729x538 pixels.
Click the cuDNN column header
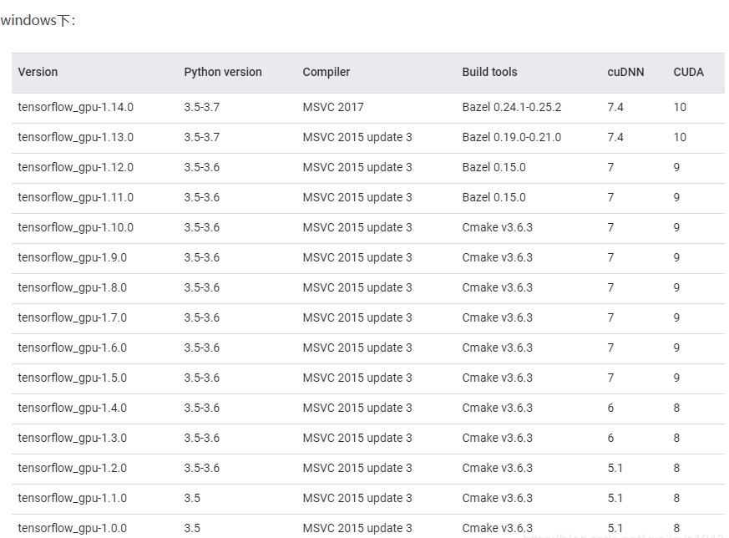click(625, 72)
